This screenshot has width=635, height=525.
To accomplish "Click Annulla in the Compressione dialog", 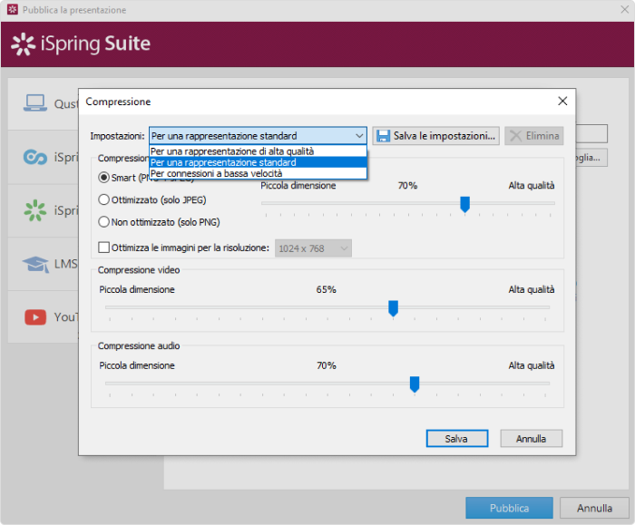I will pos(531,438).
